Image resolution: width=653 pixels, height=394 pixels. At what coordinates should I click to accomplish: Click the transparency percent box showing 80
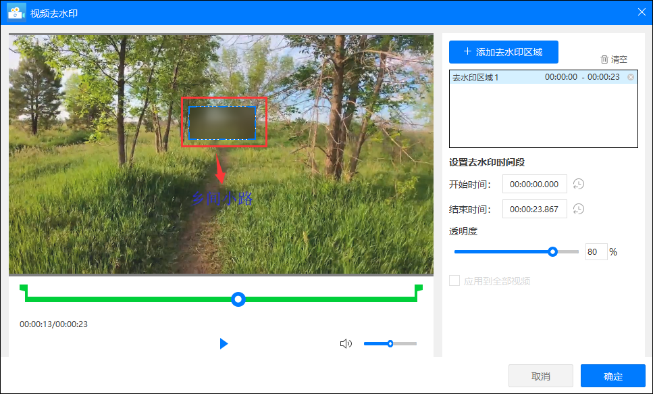[x=596, y=252]
